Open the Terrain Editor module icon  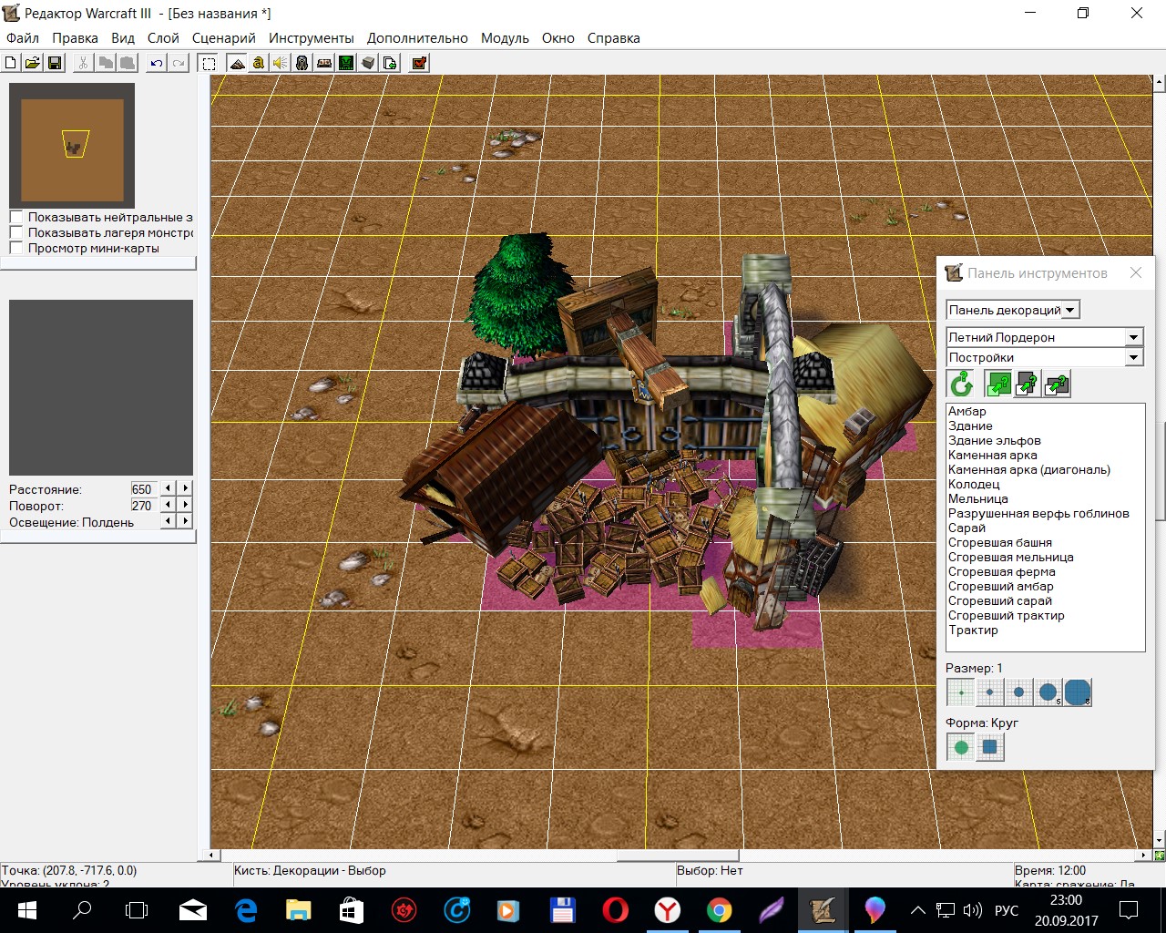pos(237,63)
